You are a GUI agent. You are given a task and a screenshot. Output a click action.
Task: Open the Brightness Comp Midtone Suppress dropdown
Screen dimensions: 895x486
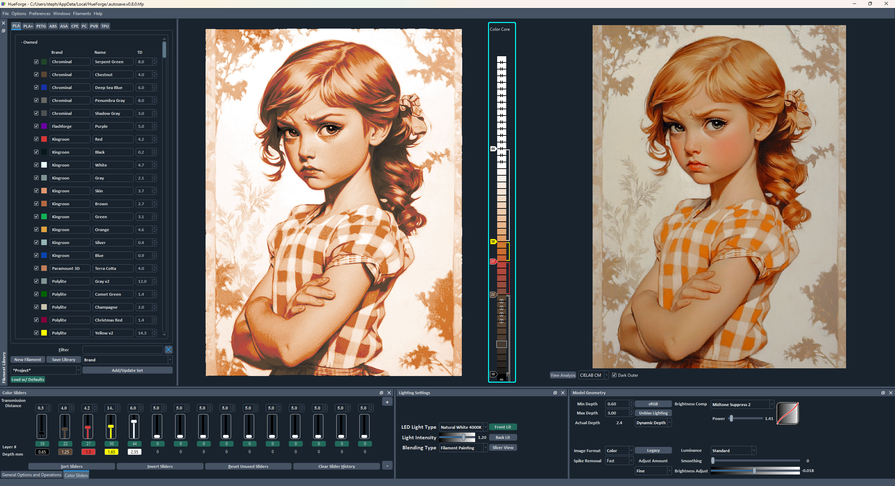[742, 405]
